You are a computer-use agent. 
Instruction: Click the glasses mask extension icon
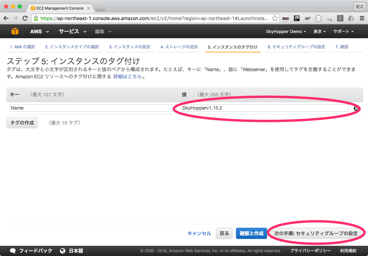coord(286,18)
